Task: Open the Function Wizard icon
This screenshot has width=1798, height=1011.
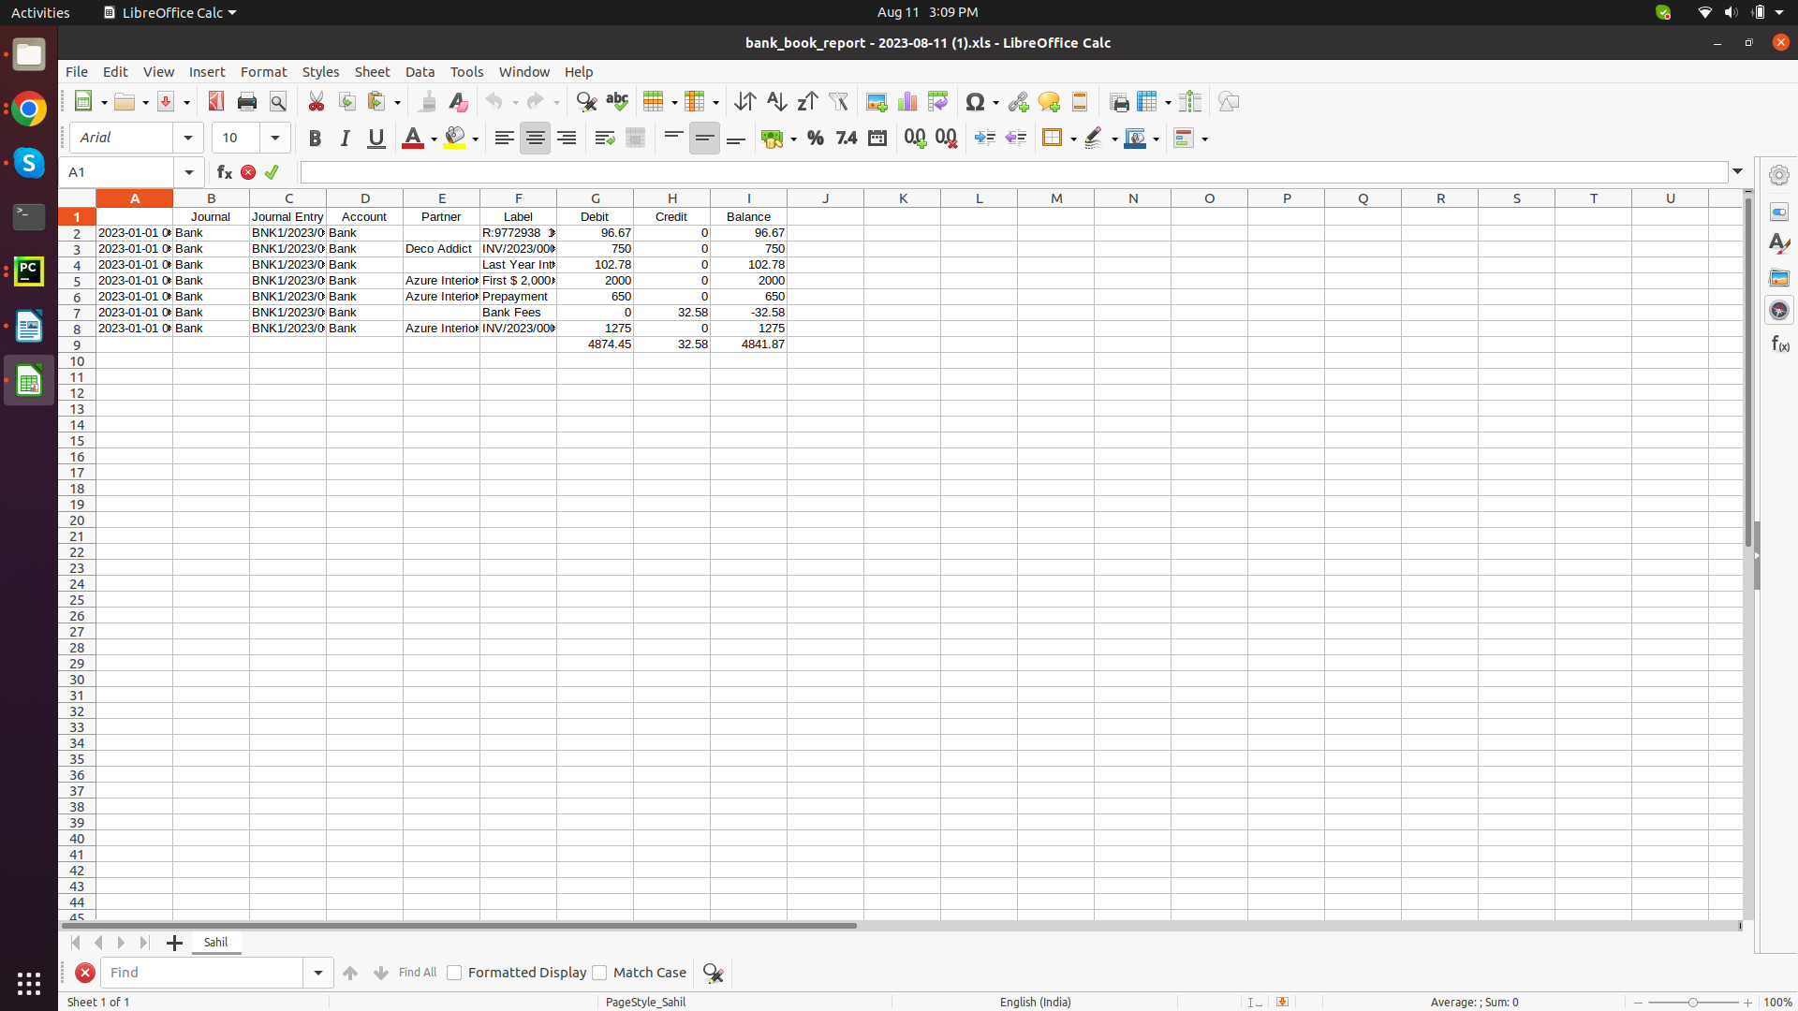Action: [x=224, y=172]
